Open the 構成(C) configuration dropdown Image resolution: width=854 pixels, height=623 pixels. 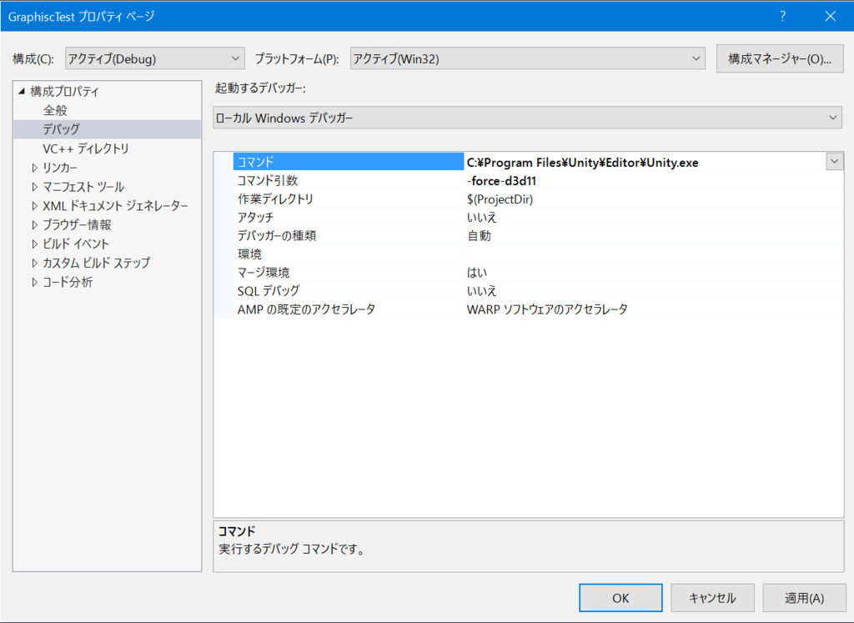pyautogui.click(x=154, y=59)
